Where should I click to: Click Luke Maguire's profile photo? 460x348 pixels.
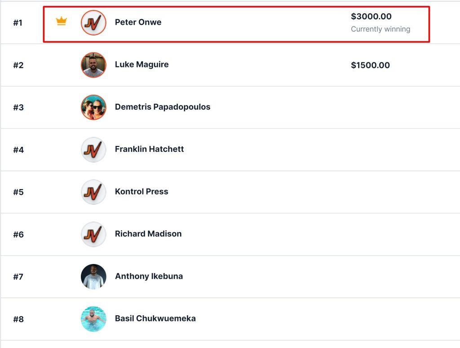click(x=93, y=65)
